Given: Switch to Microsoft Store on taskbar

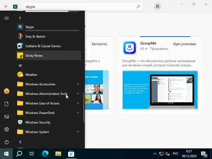Looking at the screenshot, I should (x=71, y=154).
